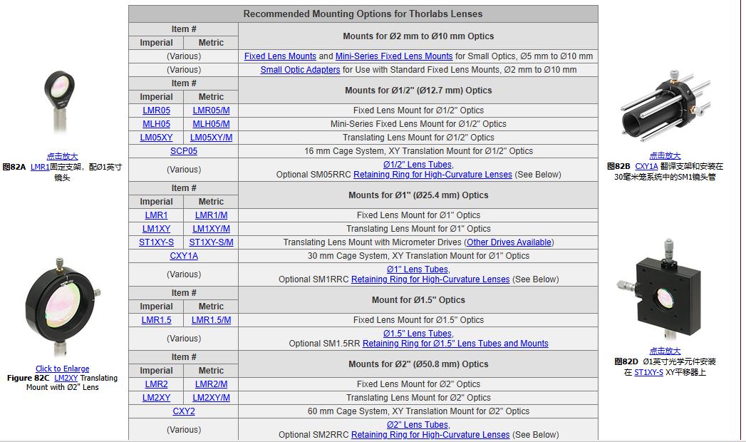
Task: View the LM2XY translating mount photo 82C
Action: 62,307
